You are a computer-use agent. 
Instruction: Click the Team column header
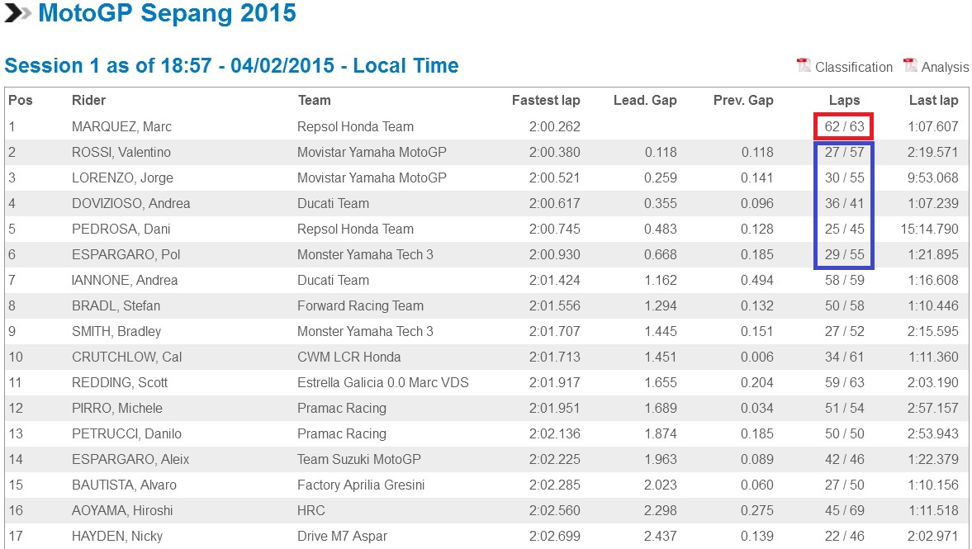pos(314,101)
